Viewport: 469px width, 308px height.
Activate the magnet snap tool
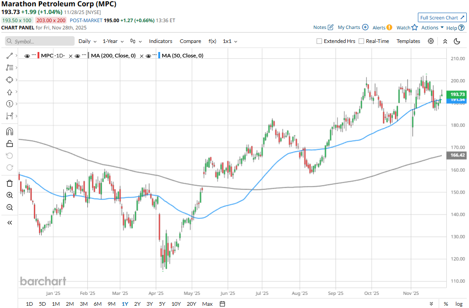[9, 132]
